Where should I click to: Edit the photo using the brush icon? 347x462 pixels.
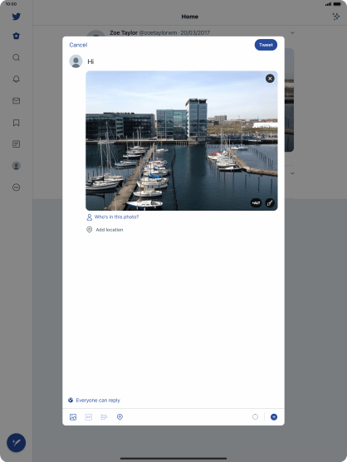click(x=270, y=202)
